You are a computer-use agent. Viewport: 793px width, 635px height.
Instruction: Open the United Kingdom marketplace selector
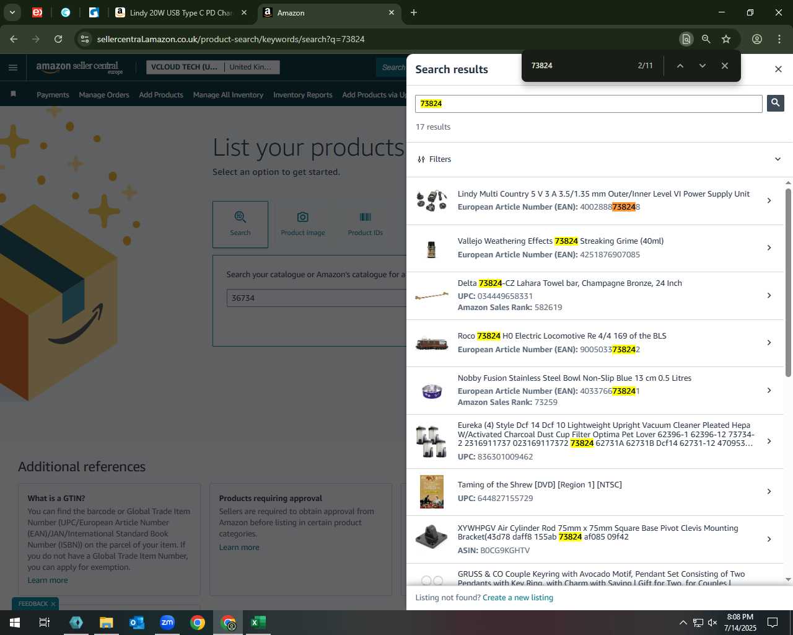[x=251, y=67]
